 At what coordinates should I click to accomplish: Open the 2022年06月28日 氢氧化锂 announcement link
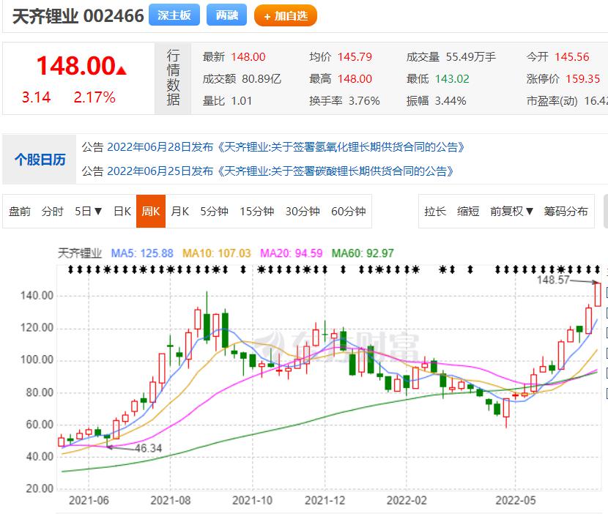[286, 147]
